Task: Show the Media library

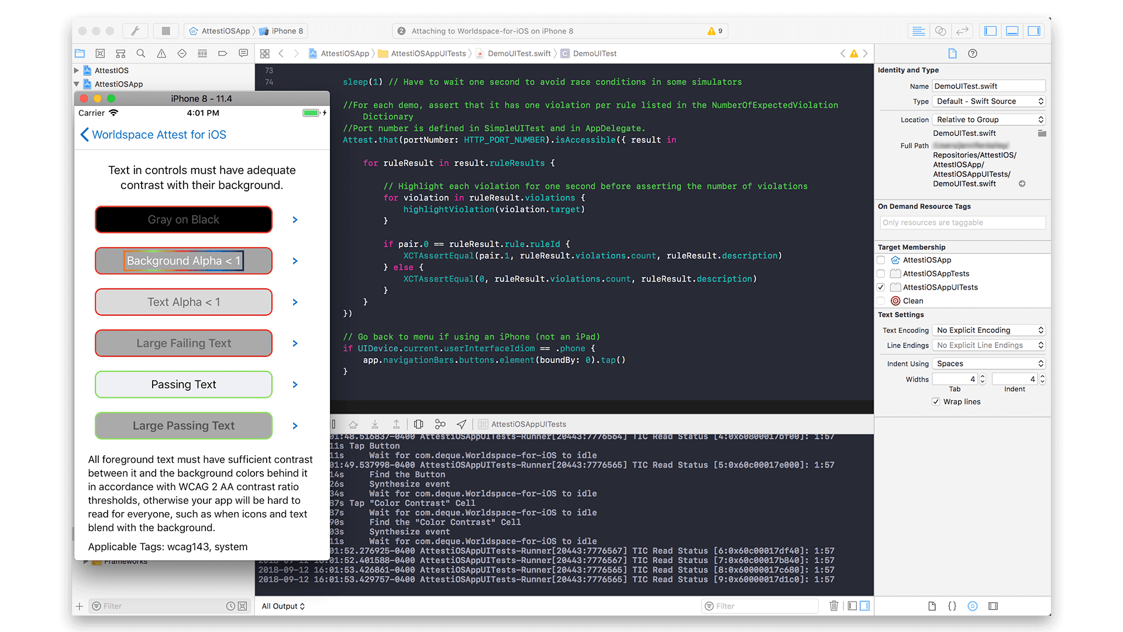Action: click(993, 606)
